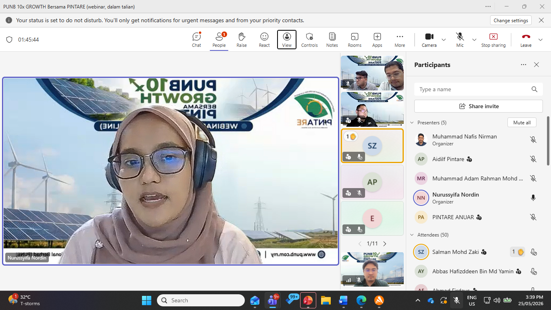Open the meeting Controls menu
Viewport: 551px width, 310px height.
(309, 40)
